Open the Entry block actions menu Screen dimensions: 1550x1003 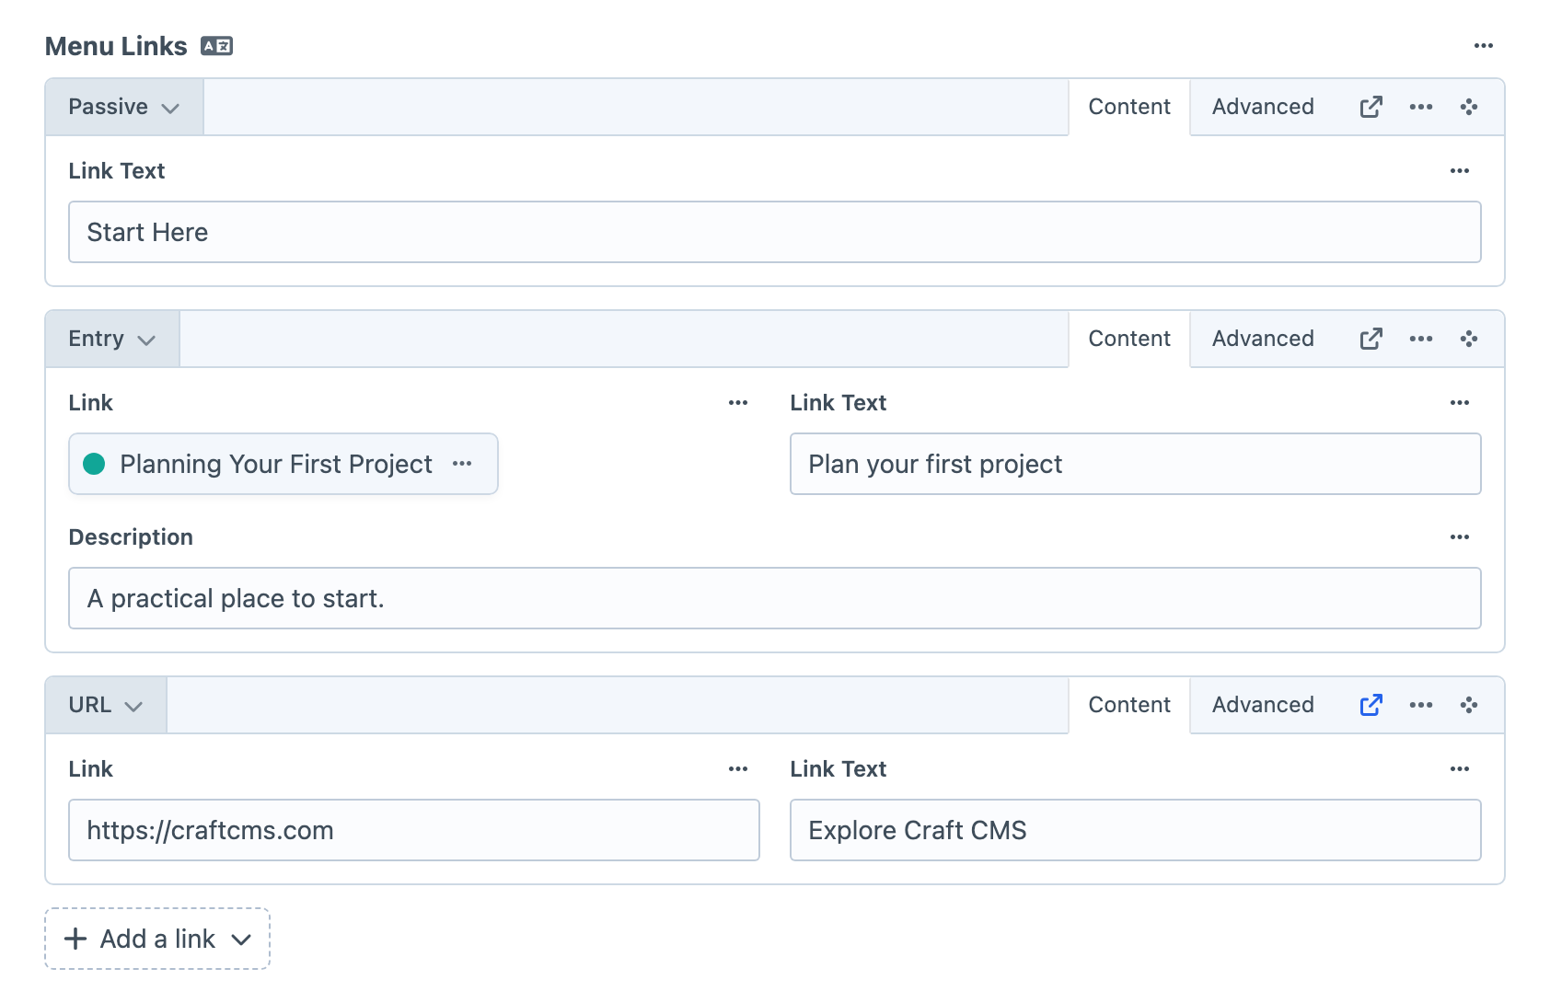coord(1420,339)
